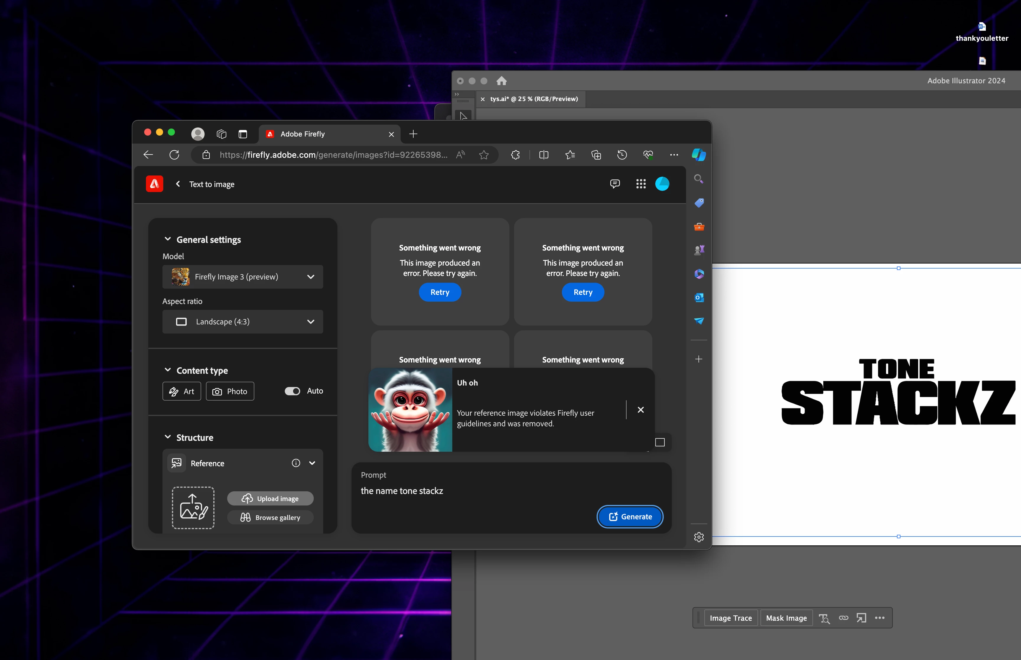Open the feedback chat bubble icon
The width and height of the screenshot is (1021, 660).
click(x=614, y=184)
